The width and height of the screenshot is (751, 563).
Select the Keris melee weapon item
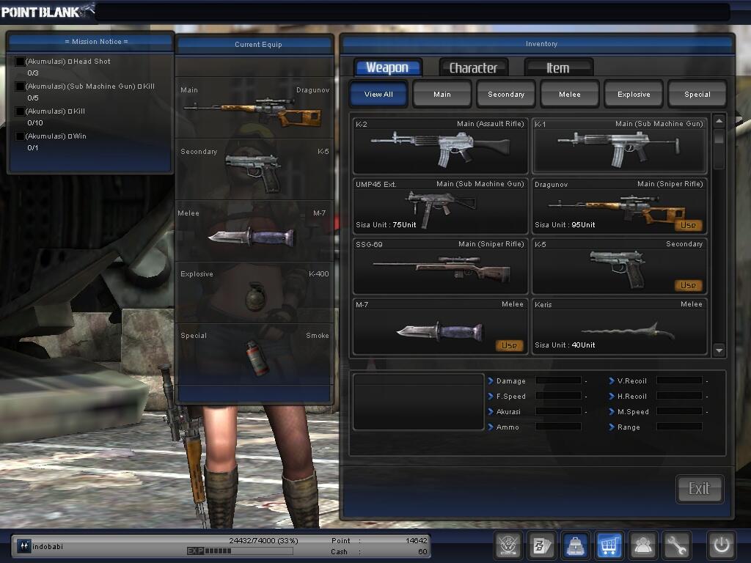pos(619,326)
